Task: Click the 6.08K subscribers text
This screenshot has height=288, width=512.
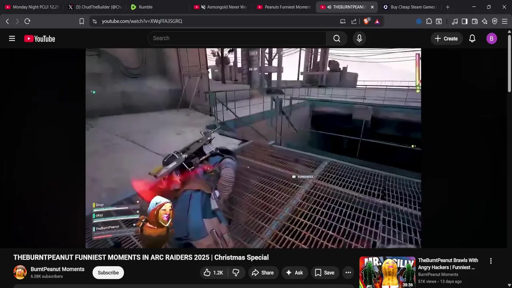Action: 47,276
